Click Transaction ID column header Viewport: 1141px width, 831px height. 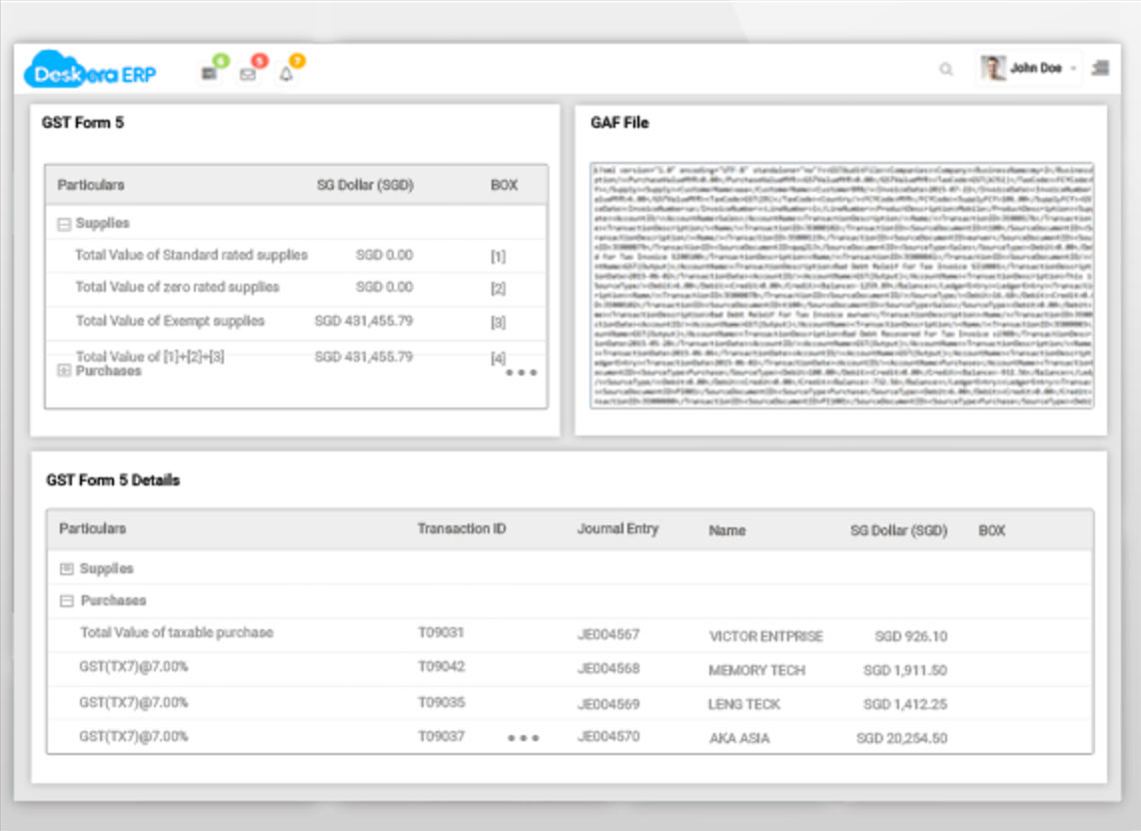(462, 528)
